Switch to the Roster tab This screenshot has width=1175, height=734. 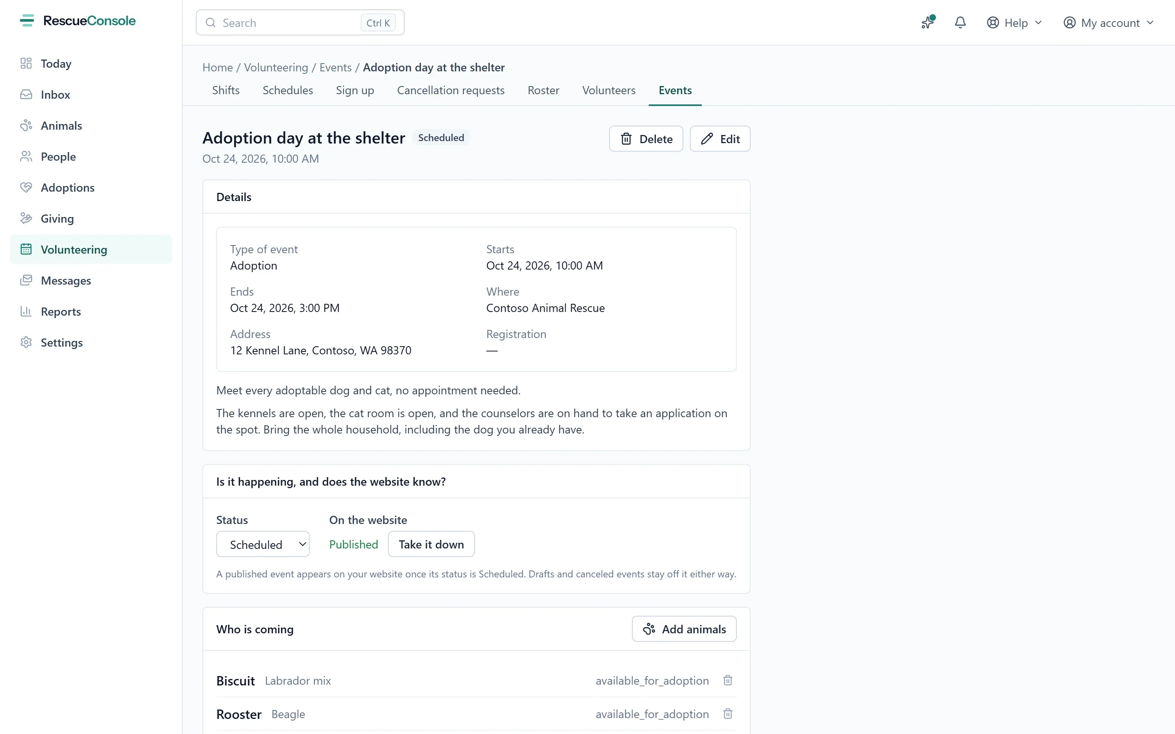point(543,90)
